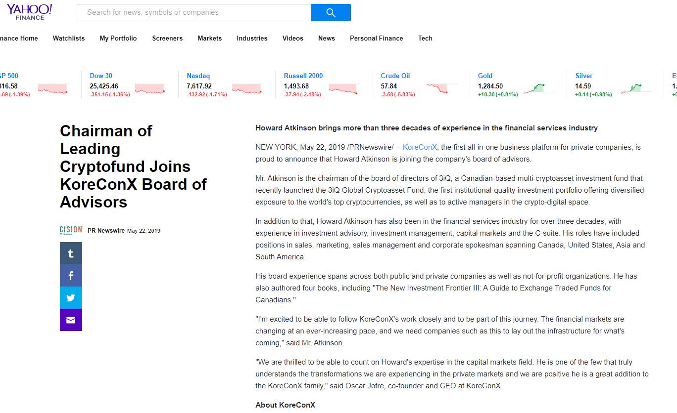Click Crude Oil value 57.84
Screen dimensions: 677x413
pyautogui.click(x=389, y=86)
